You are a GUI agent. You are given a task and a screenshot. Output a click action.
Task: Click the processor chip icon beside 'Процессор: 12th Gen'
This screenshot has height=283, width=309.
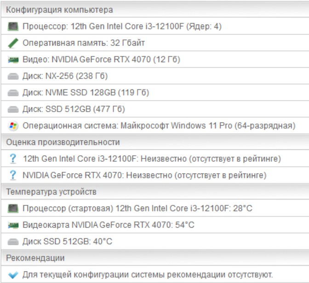pyautogui.click(x=13, y=26)
